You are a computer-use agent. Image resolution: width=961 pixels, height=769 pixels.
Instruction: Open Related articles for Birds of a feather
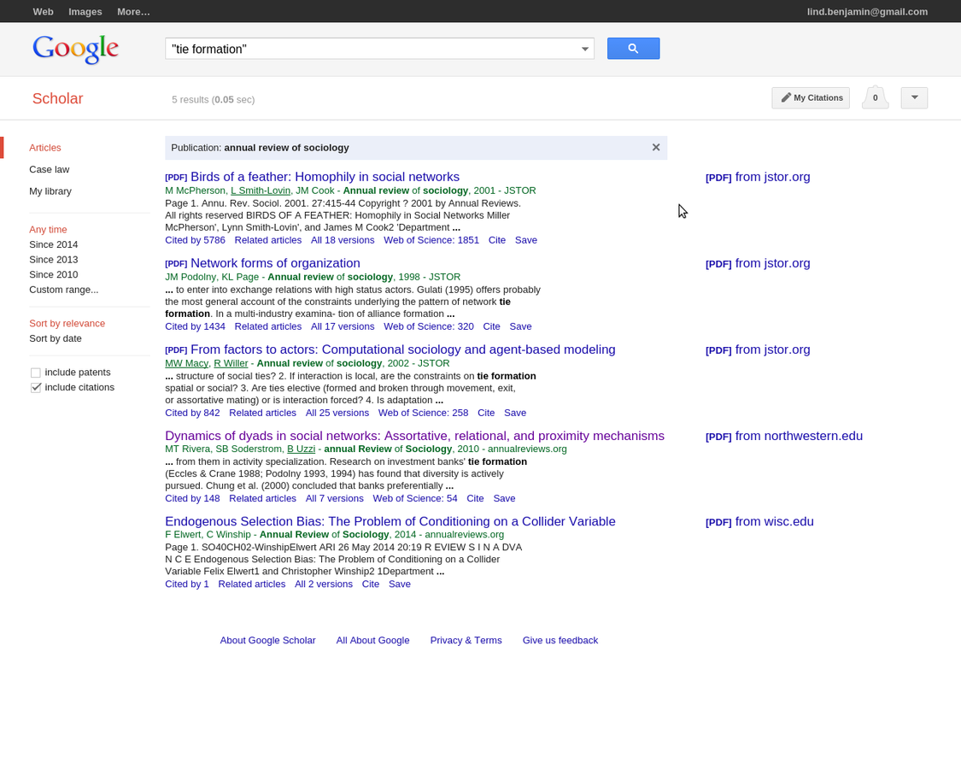coord(268,240)
